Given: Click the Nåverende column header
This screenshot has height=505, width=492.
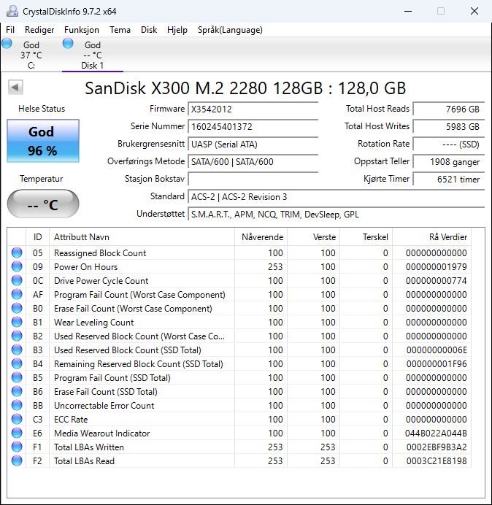Looking at the screenshot, I should (261, 237).
